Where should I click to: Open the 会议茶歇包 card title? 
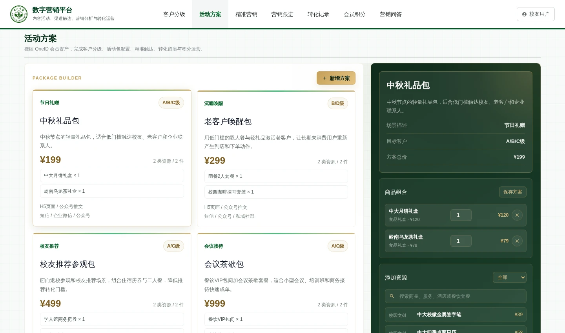click(224, 264)
